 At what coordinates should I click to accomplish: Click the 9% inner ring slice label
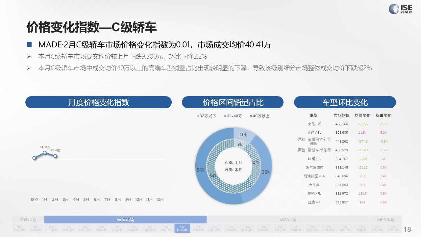pos(240,145)
